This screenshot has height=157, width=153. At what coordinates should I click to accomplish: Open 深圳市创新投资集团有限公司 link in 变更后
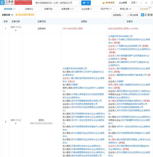[x=130, y=107]
